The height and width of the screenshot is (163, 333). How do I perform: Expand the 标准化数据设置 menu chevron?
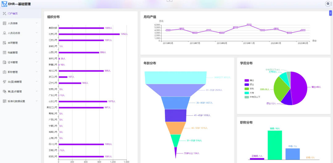[36, 101]
